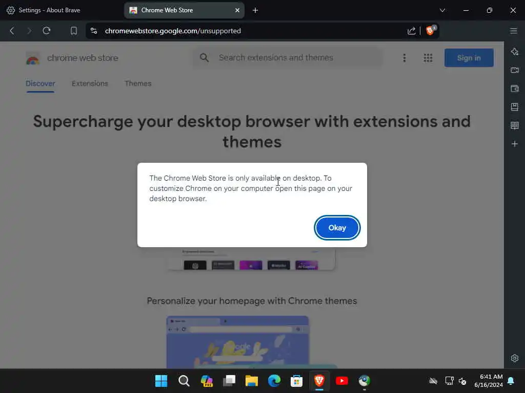Click the forward navigation arrow
Image resolution: width=525 pixels, height=393 pixels.
point(29,31)
